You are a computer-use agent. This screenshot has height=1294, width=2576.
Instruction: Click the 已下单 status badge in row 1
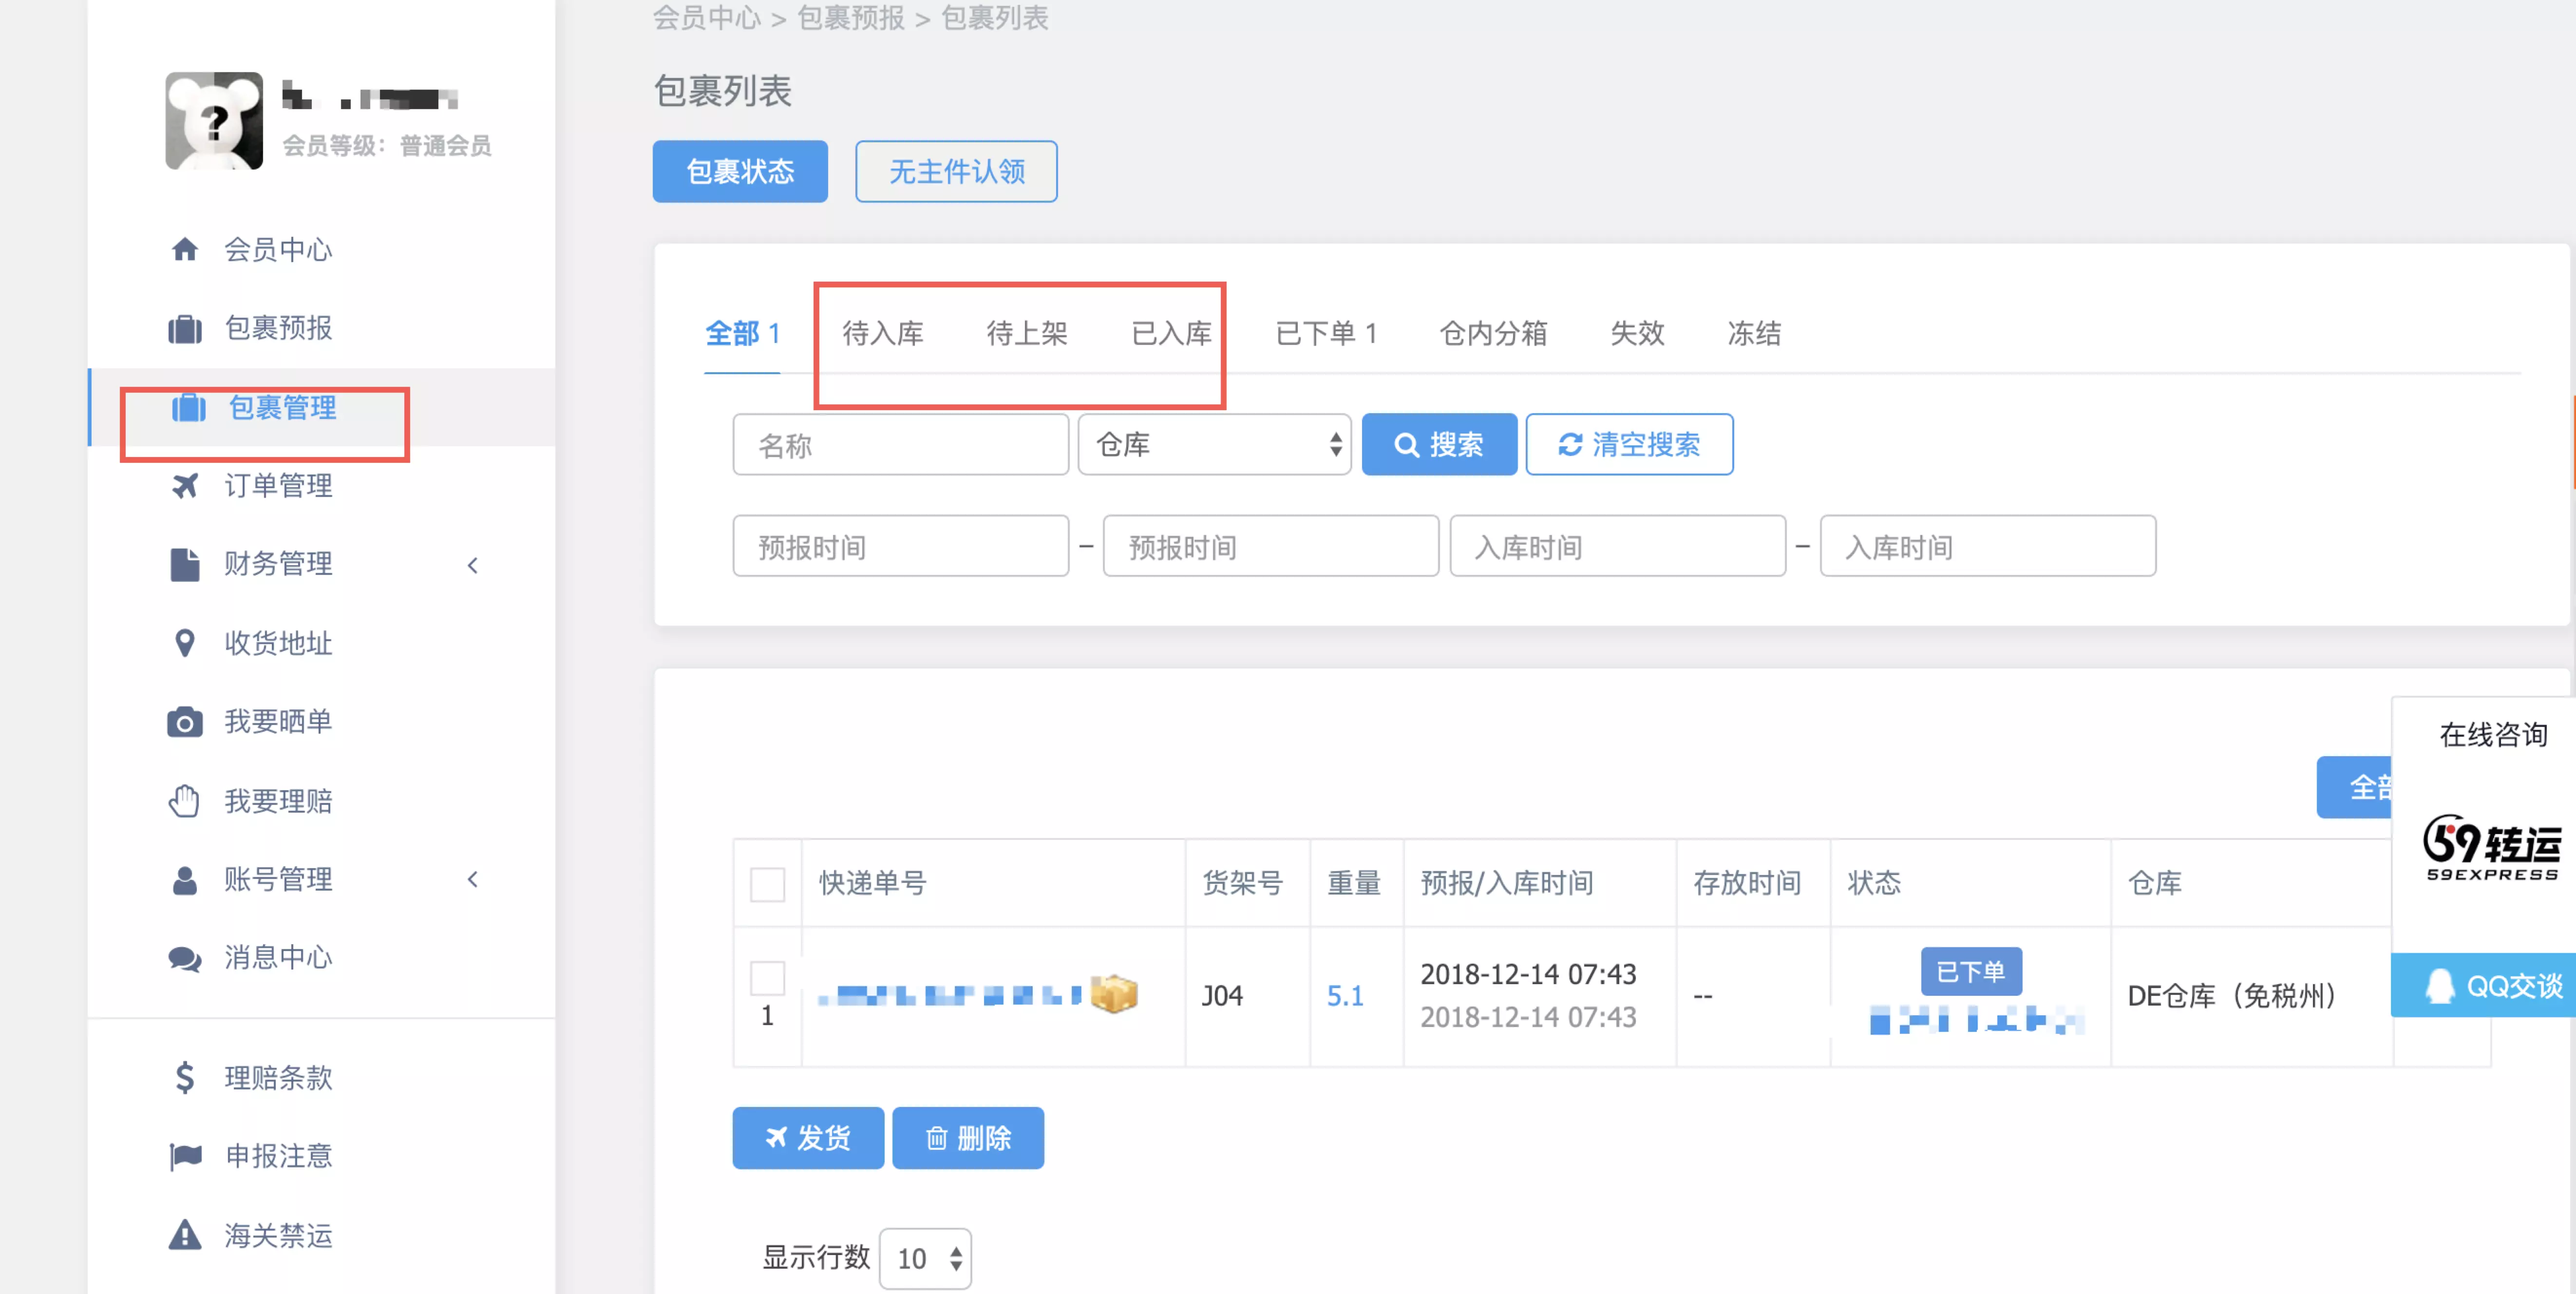pyautogui.click(x=1971, y=972)
